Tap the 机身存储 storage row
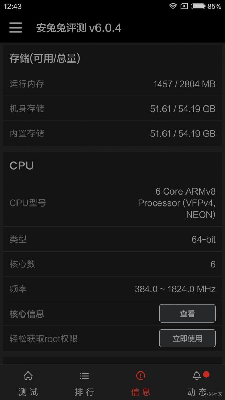225x400 pixels. click(112, 109)
